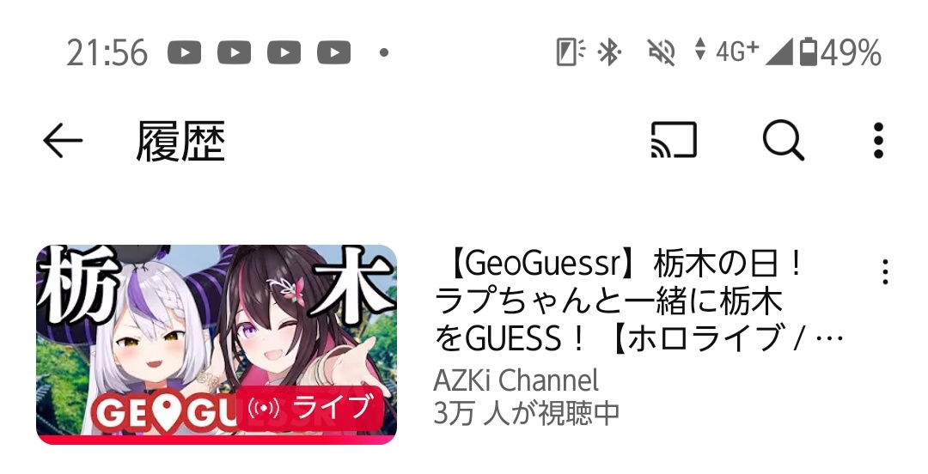Tap the battery 49% indicator
928x474 pixels.
pos(839,52)
